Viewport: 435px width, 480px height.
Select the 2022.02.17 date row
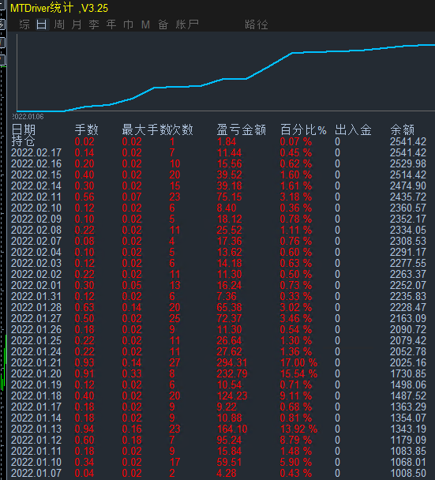tap(36, 152)
